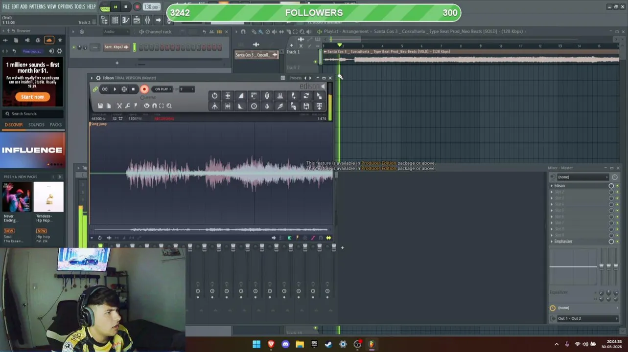The width and height of the screenshot is (628, 352).
Task: Open the ON PLAY record-mode dropdown
Action: [x=162, y=89]
